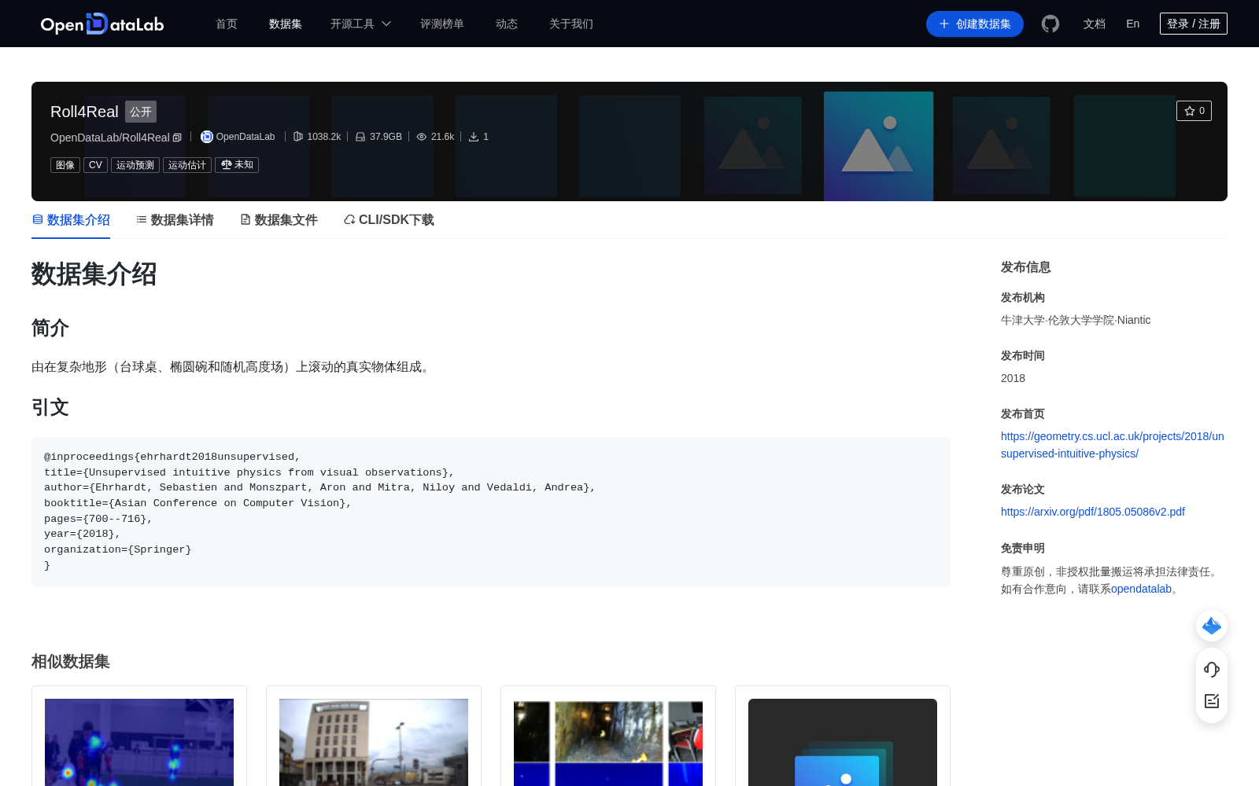Expand the 开源工具 dropdown menu
Image resolution: width=1259 pixels, height=786 pixels.
[360, 24]
